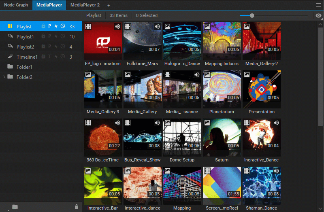Click the scroll up arrow

click(320, 24)
